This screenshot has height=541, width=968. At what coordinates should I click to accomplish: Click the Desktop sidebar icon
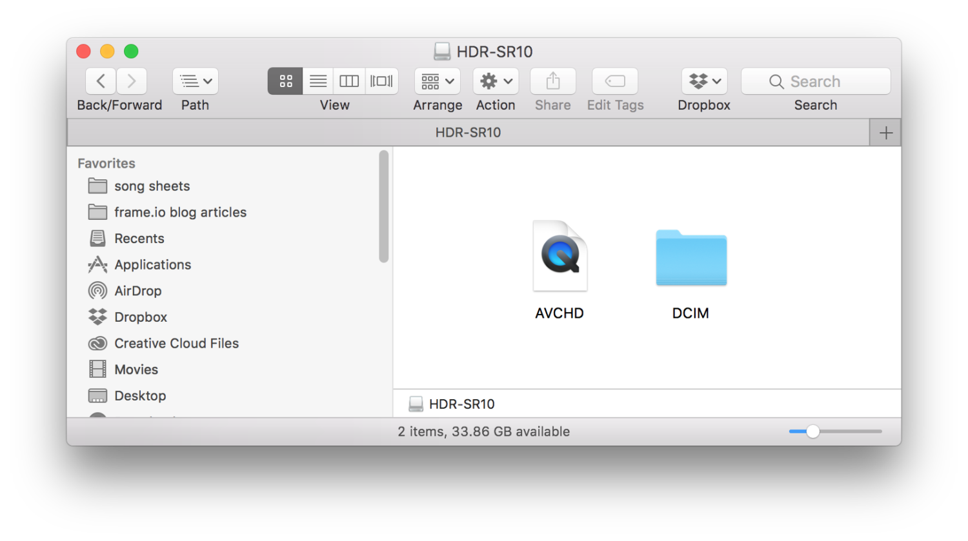[x=97, y=396]
